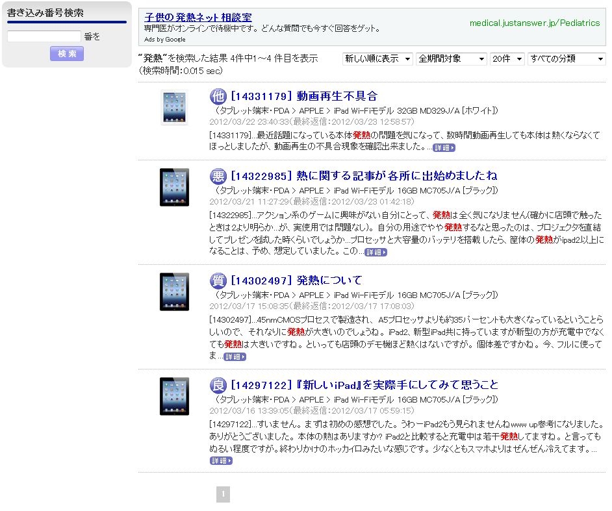Viewport: 612px width, 511px height.
Task: Click breadcrumb text under post 14322985 title
Action: [357, 191]
